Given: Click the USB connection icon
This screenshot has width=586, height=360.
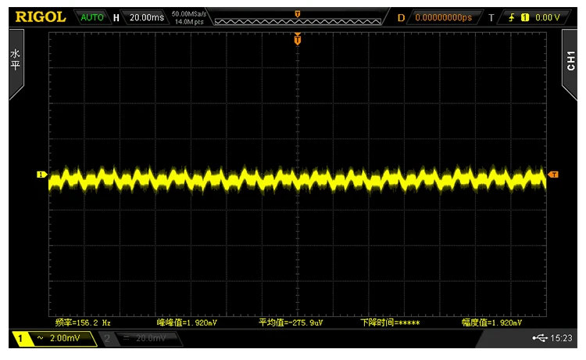Looking at the screenshot, I should click(540, 338).
